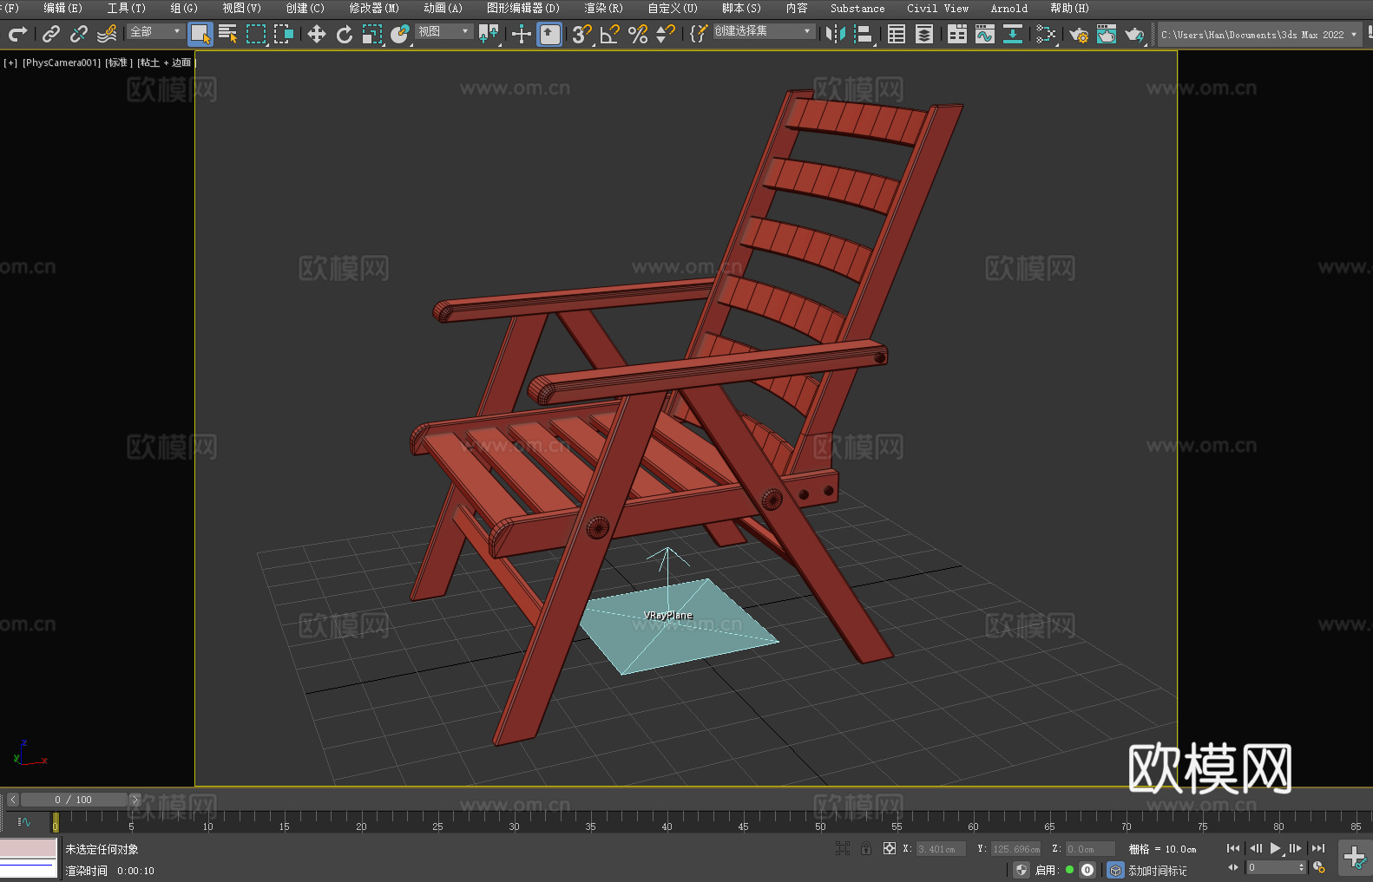Open Mini Curve Editor icon
Viewport: 1373px width, 882px height.
tap(23, 821)
